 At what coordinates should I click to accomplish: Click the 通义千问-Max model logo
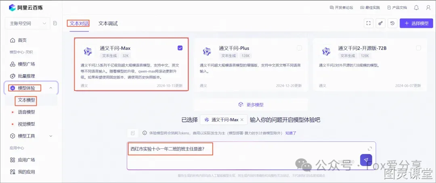pos(88,51)
